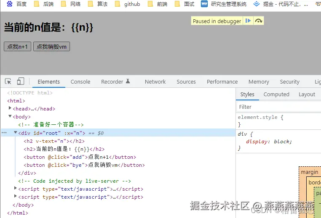The width and height of the screenshot is (321, 218).
Task: Select the live-server injected comment
Action: (x=75, y=181)
